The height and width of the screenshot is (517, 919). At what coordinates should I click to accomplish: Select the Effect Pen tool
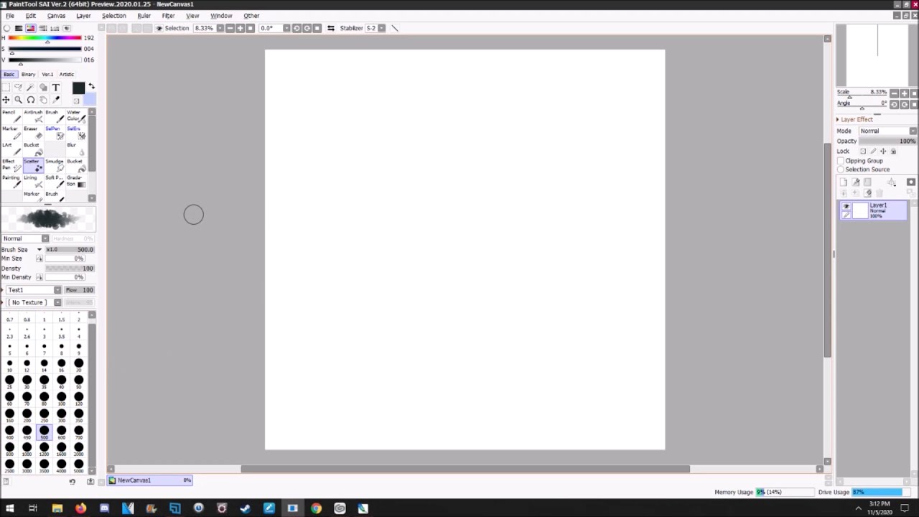[11, 165]
